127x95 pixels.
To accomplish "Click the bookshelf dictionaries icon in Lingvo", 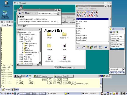I will [x=91, y=47].
